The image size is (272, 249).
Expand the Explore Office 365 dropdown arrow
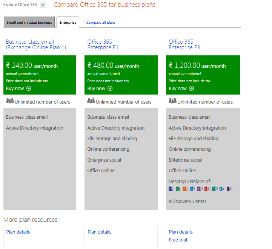tap(43, 5)
